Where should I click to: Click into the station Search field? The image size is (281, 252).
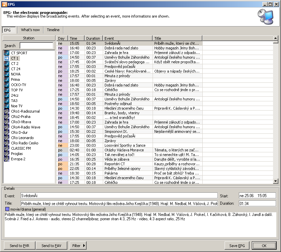[x=36, y=46]
